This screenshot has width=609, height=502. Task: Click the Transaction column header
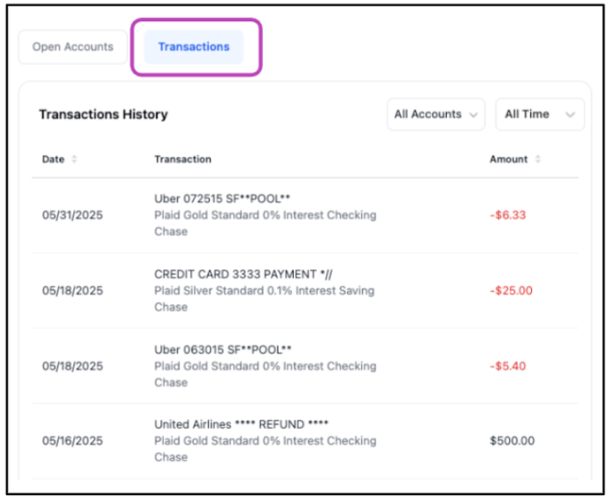coord(182,159)
